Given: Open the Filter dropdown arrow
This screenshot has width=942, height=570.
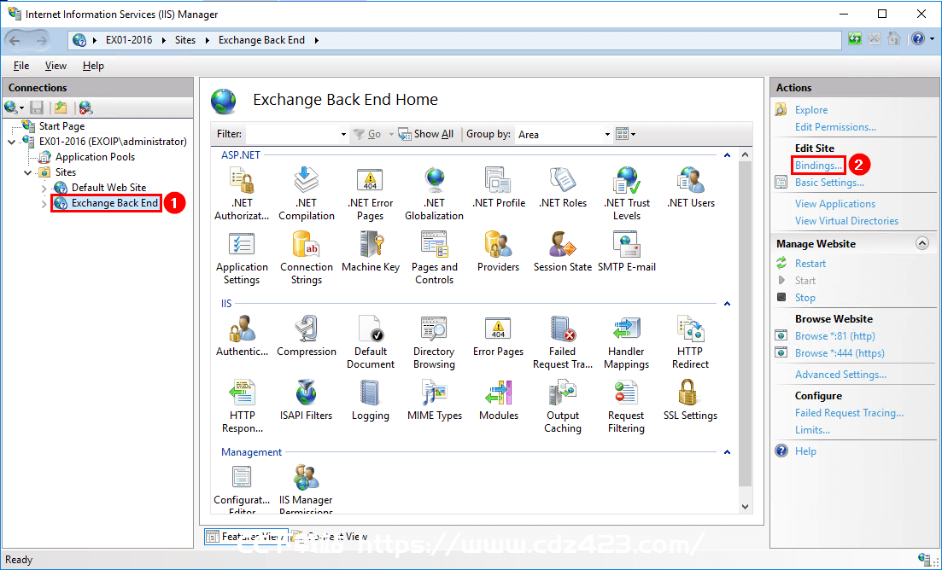Looking at the screenshot, I should tap(343, 135).
